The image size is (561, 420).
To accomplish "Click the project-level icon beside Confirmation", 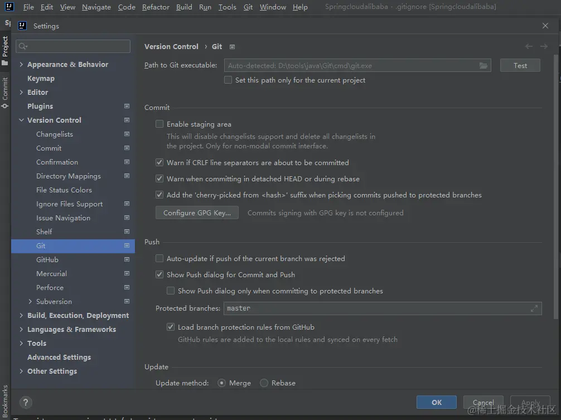I will 127,162.
